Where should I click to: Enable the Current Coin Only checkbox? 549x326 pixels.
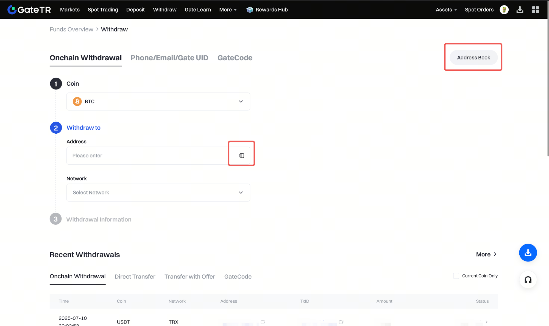[456, 276]
